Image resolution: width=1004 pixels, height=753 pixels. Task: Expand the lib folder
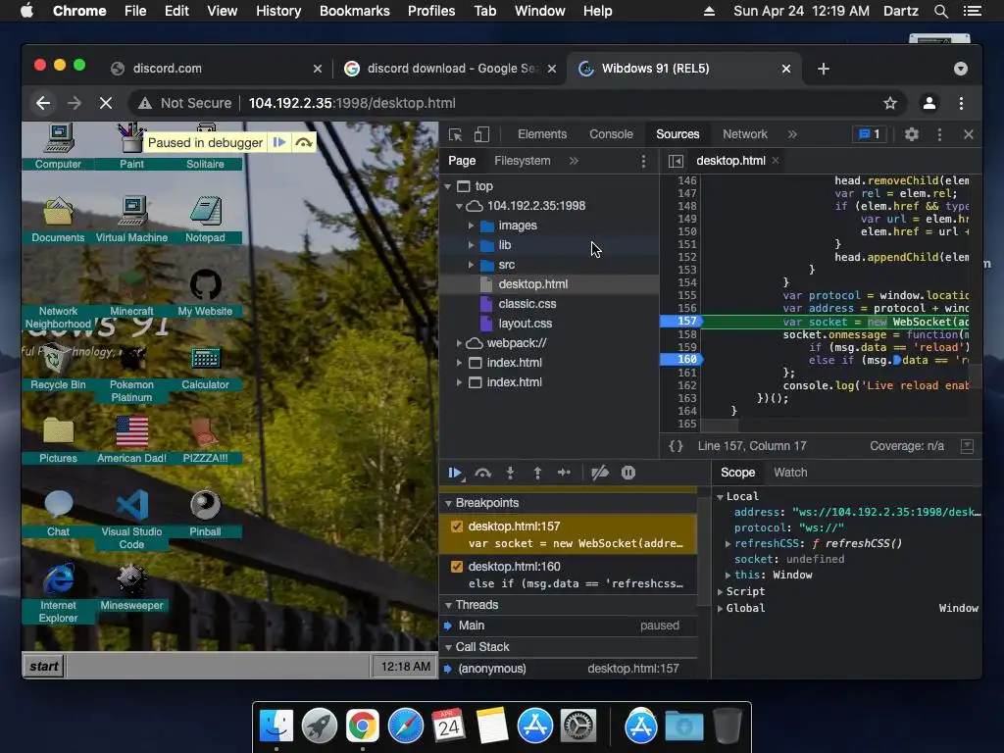point(471,245)
